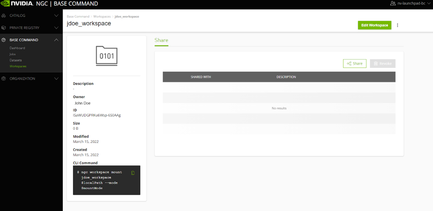Open the Dashboard page
This screenshot has height=211, width=433.
click(x=17, y=48)
